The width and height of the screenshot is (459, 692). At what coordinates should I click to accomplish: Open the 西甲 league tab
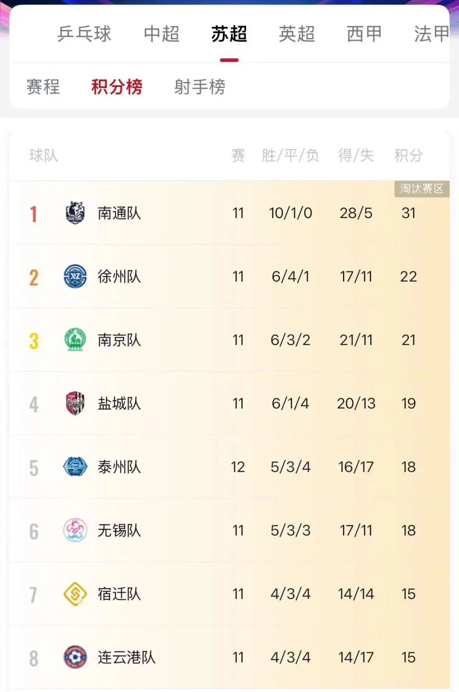[x=364, y=34]
